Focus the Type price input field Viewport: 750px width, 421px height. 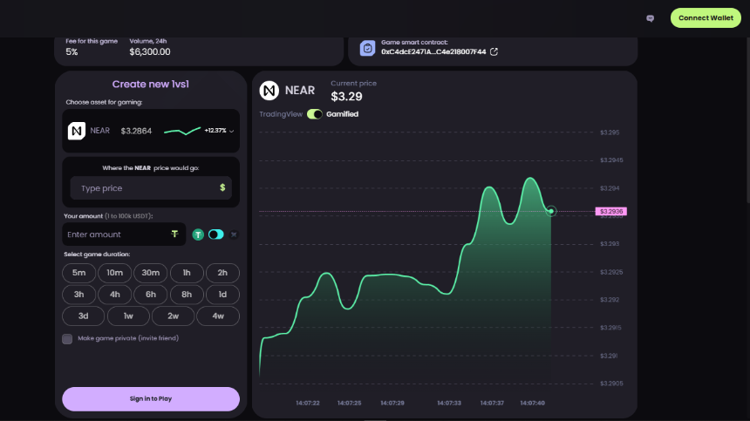[151, 187]
